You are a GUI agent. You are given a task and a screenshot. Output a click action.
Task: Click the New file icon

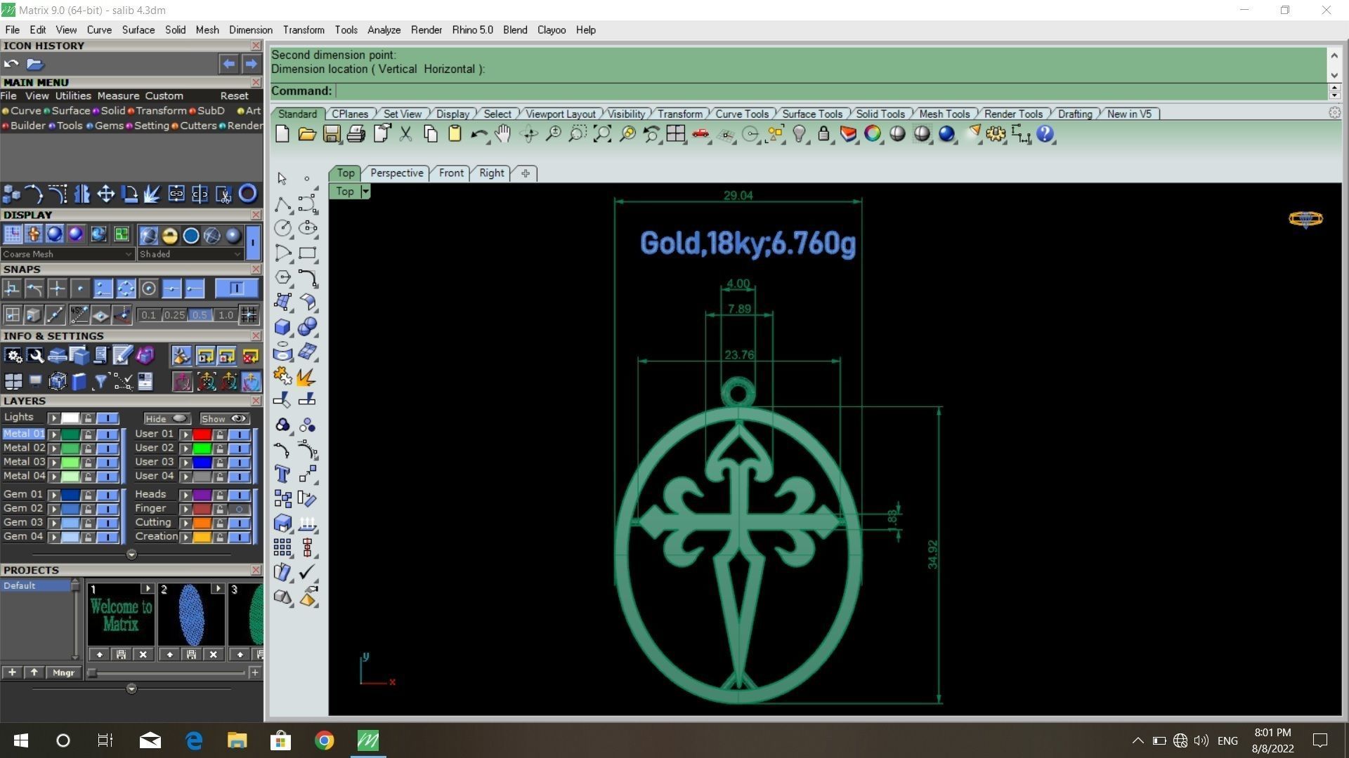(282, 134)
